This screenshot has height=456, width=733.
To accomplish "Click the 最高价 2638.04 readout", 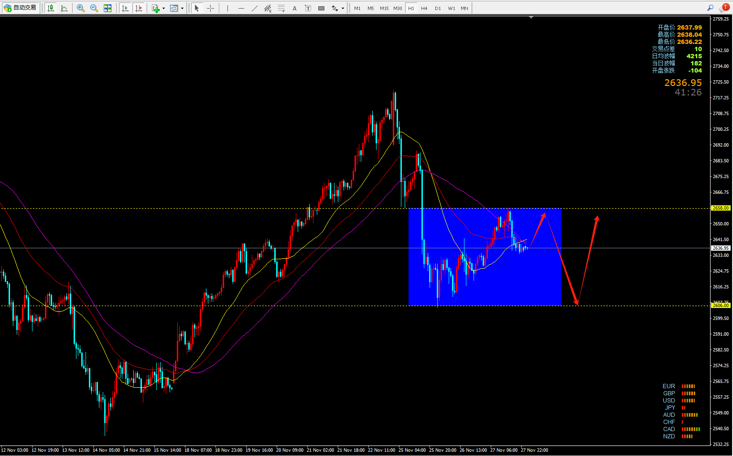I will tap(680, 35).
